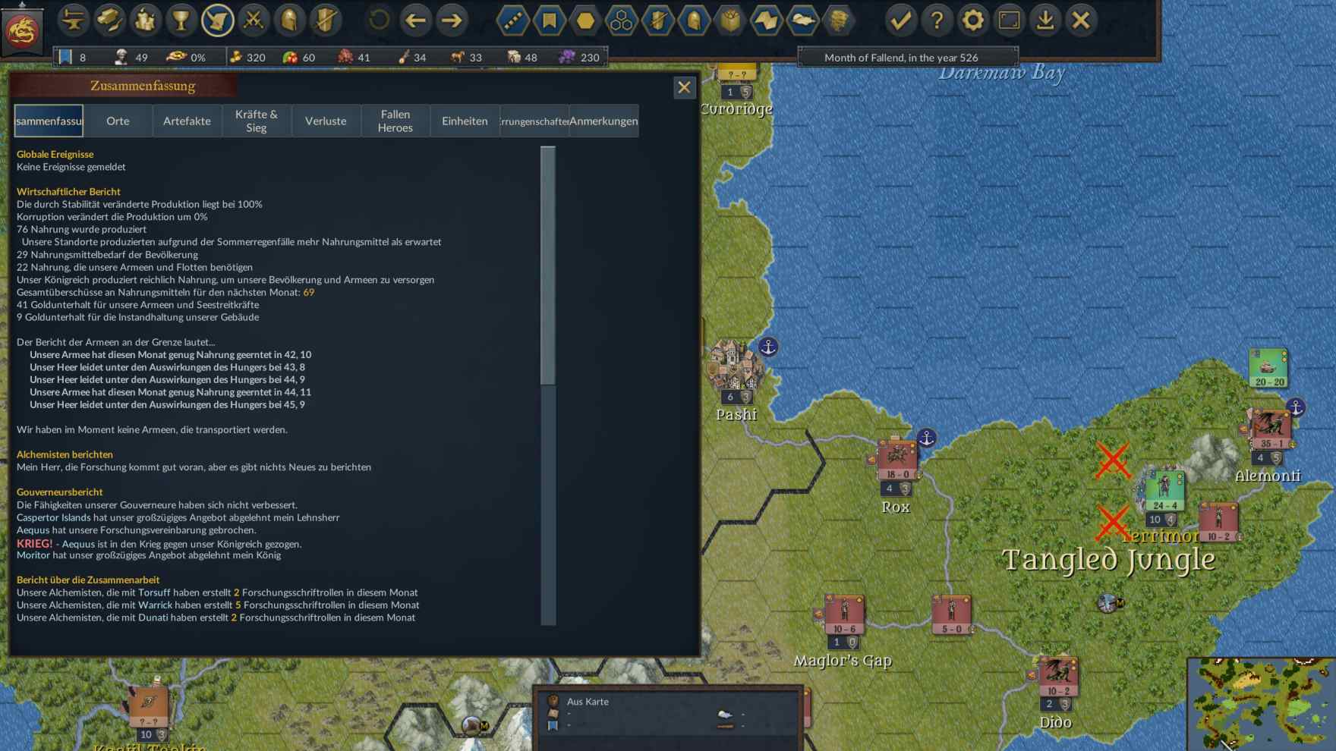Click the Warrick link in collaboration report
This screenshot has height=751, width=1336.
point(156,605)
